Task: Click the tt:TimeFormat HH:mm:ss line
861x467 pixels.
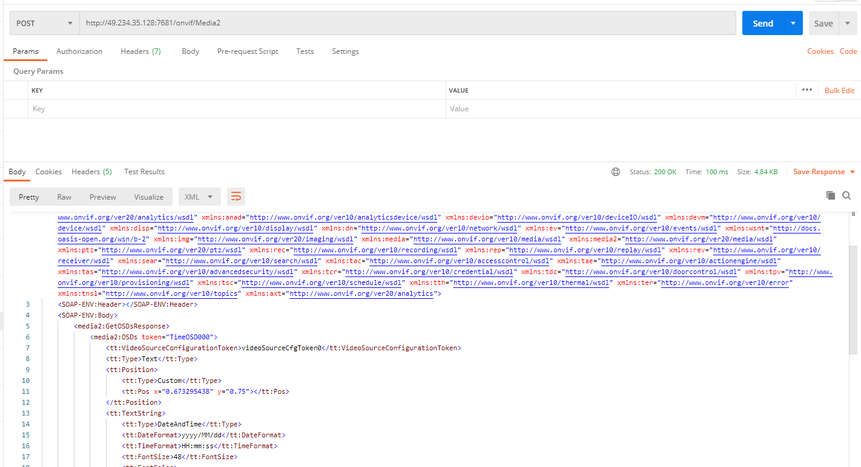Action: pos(200,446)
